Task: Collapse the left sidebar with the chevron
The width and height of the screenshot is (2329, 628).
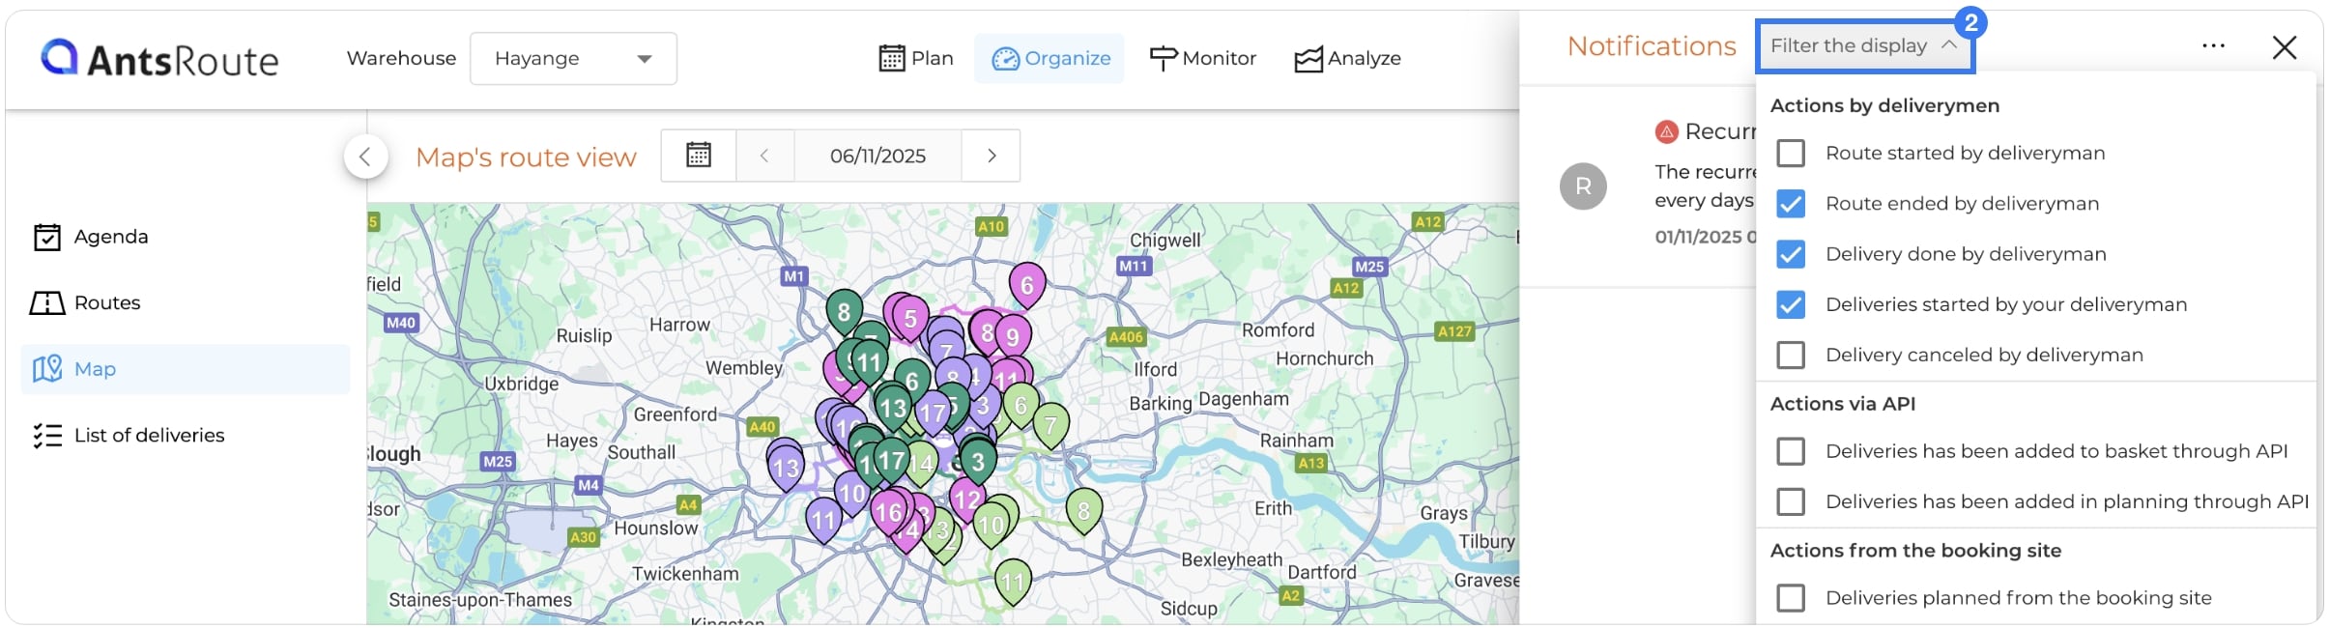Action: point(365,157)
